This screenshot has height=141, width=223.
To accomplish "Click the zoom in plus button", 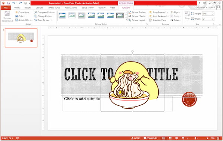I will click(x=208, y=138).
